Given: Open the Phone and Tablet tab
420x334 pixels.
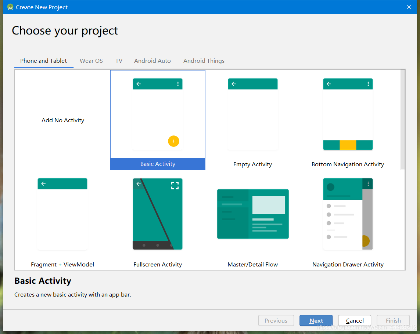Looking at the screenshot, I should [44, 61].
